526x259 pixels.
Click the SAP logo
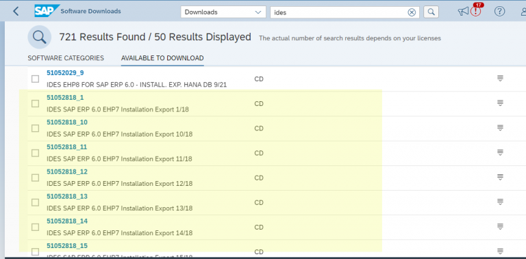coord(47,11)
